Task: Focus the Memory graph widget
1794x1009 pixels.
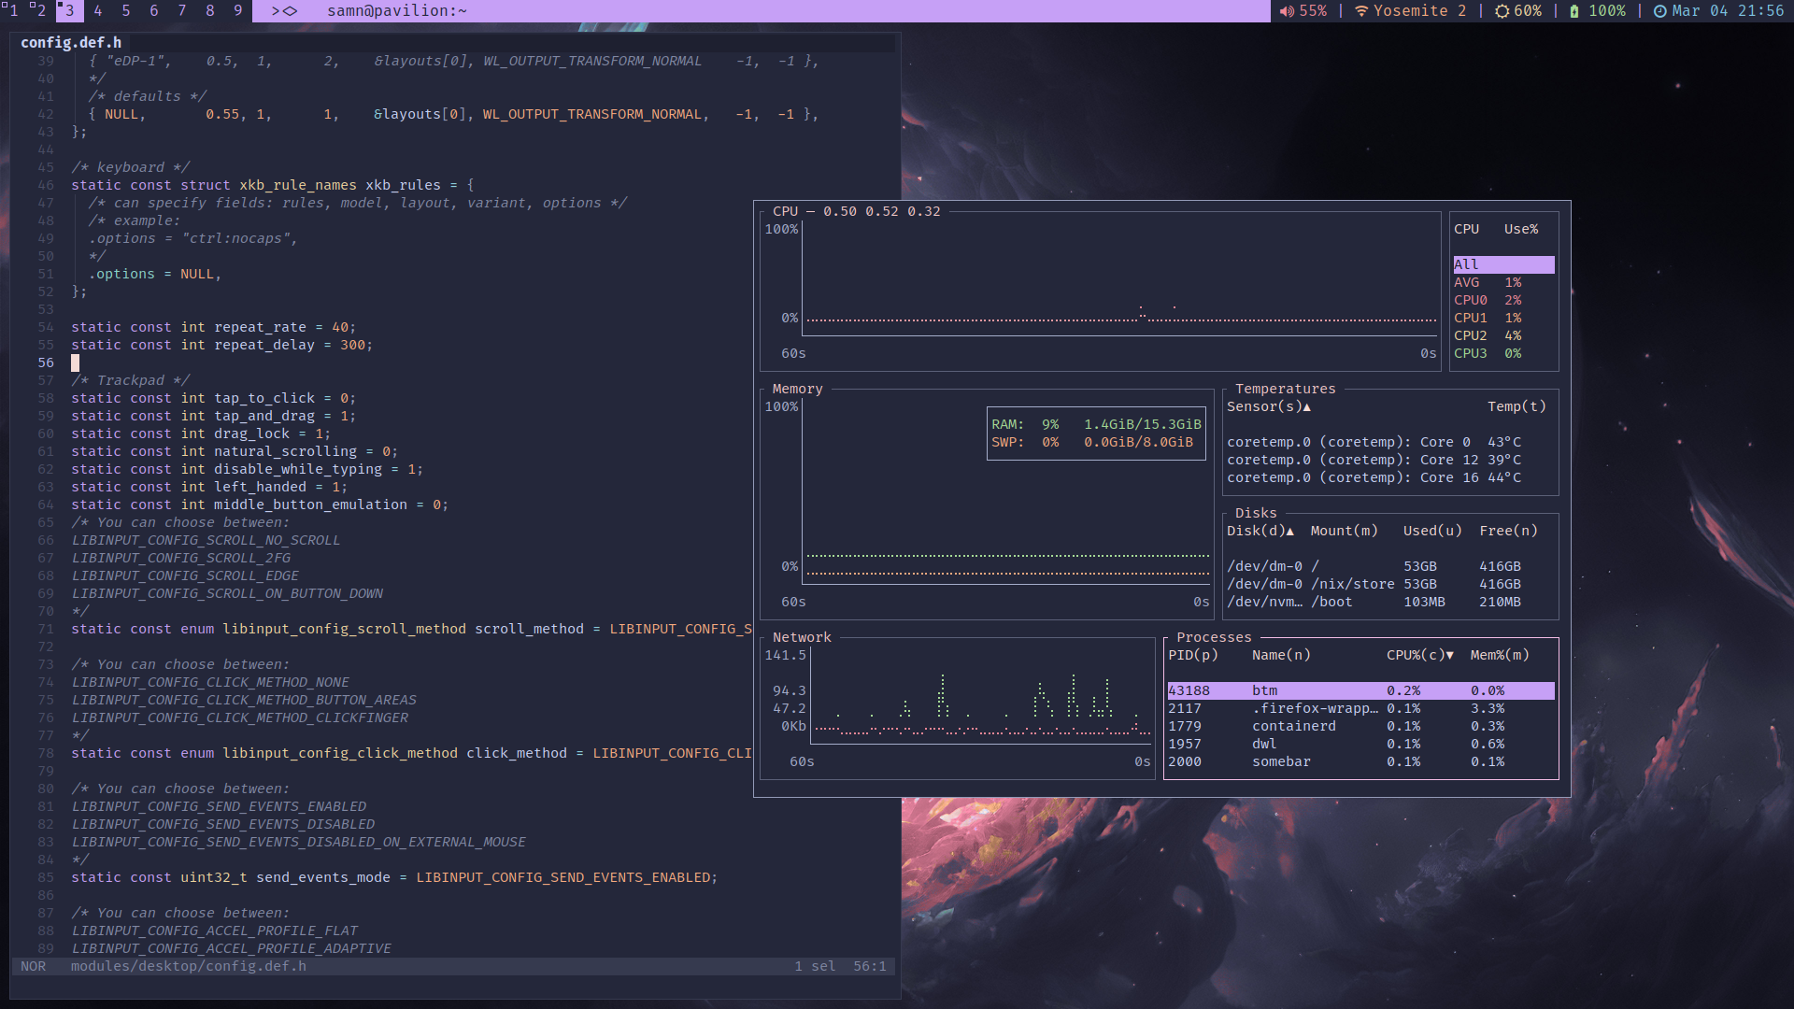Action: pyautogui.click(x=987, y=504)
